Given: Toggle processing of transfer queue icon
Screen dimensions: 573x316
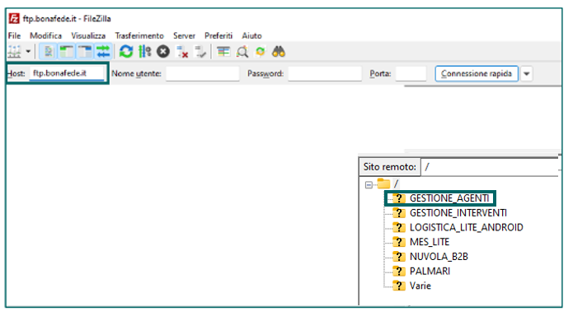Looking at the screenshot, I should (145, 52).
